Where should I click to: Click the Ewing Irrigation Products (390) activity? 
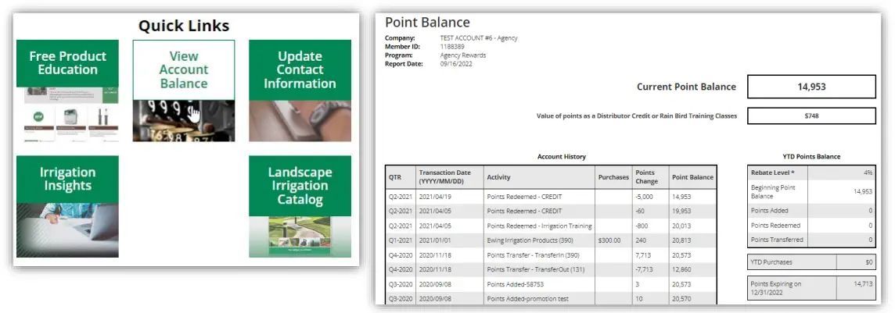[539, 240]
